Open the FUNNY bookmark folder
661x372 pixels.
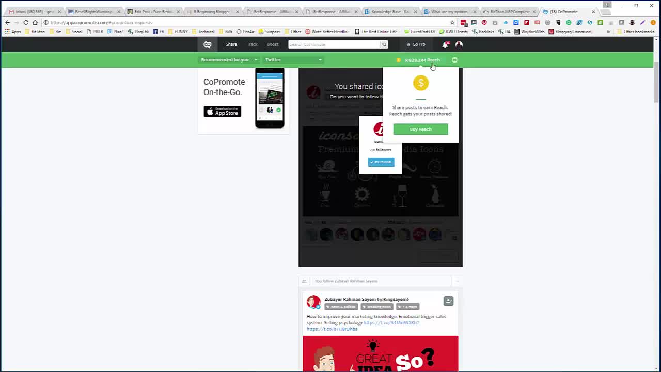coord(178,32)
